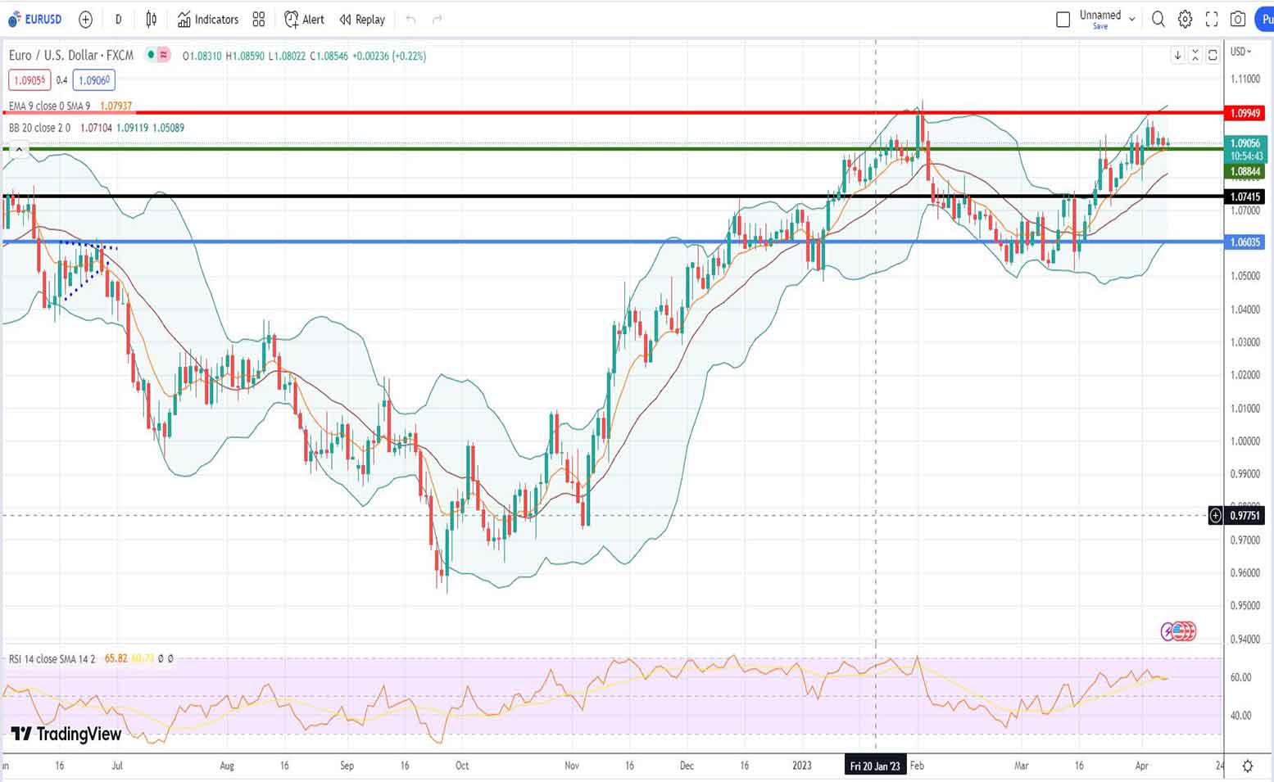Open the indicator templates grid icon

[259, 19]
